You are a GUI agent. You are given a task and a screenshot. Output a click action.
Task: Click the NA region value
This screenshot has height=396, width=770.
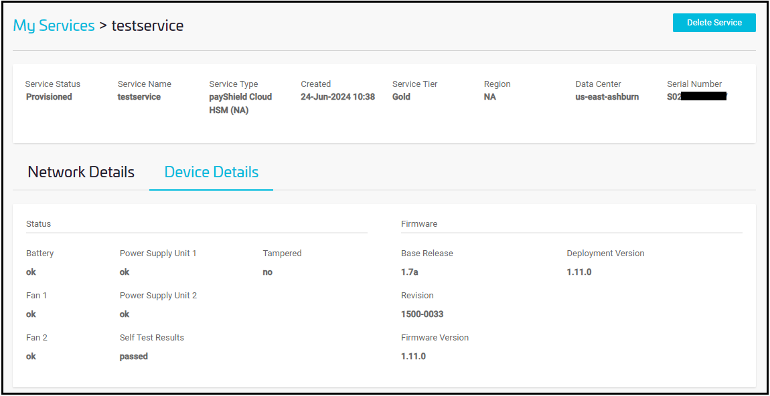click(x=490, y=97)
